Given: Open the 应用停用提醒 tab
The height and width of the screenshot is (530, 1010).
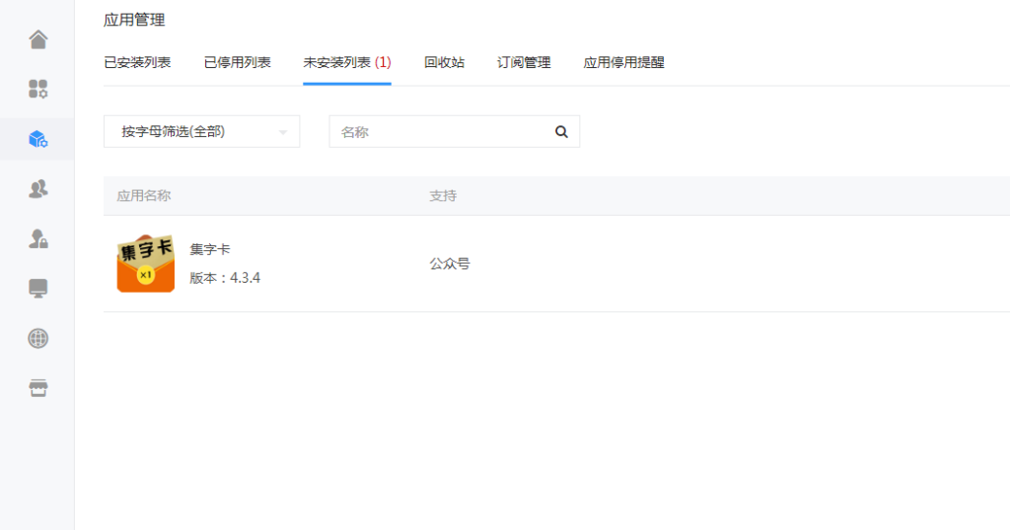Looking at the screenshot, I should 623,62.
